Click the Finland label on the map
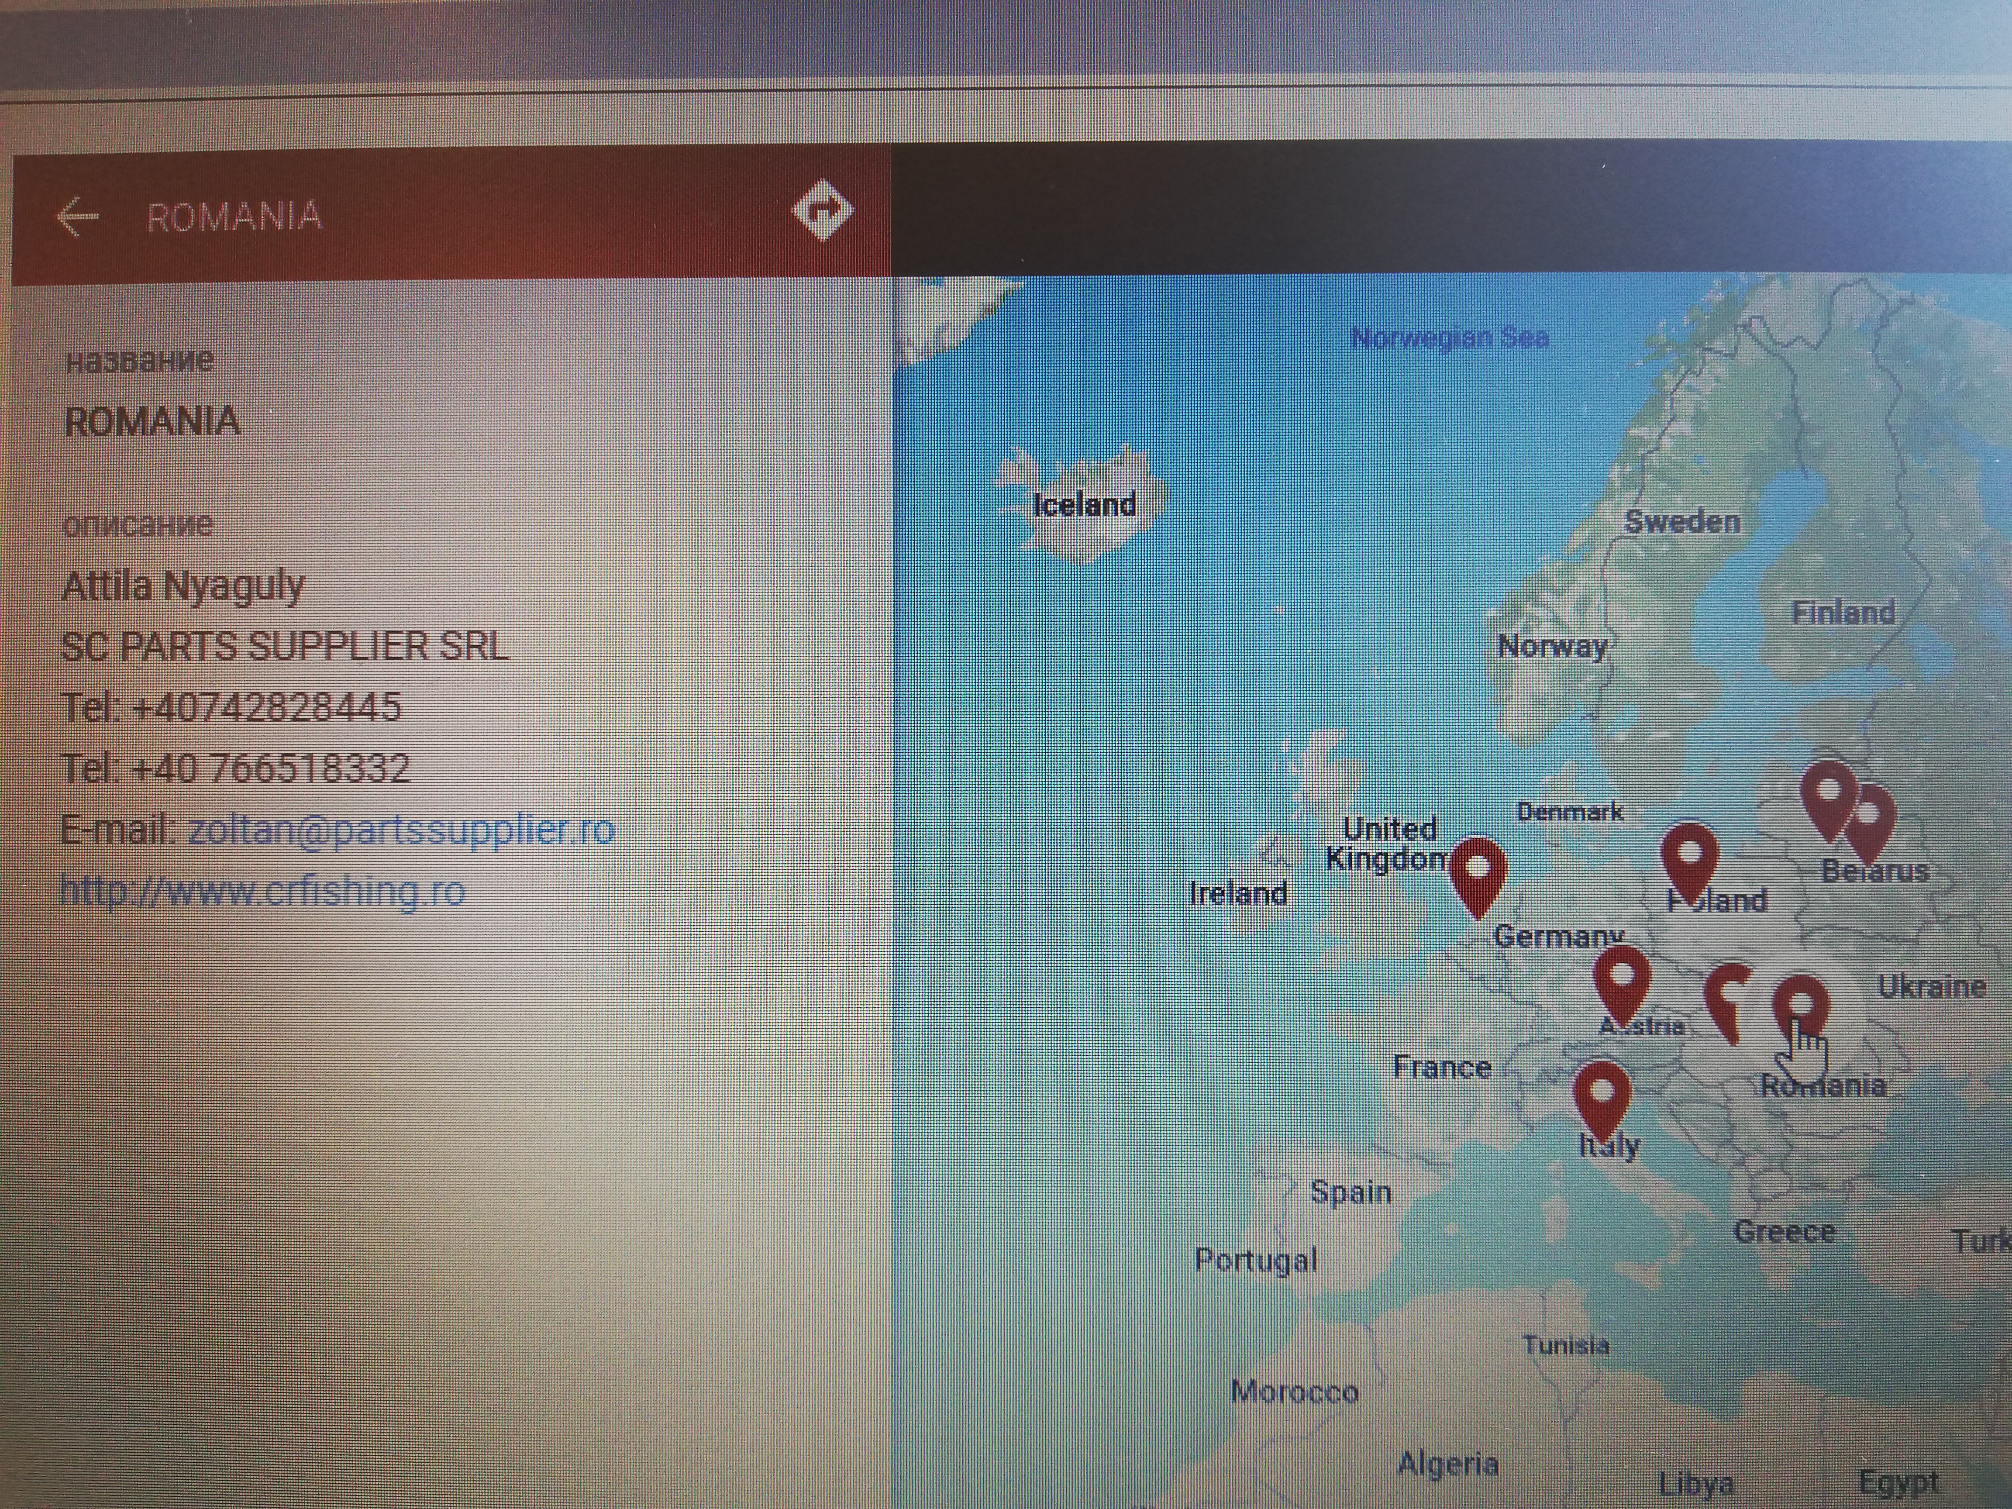The width and height of the screenshot is (2012, 1509). pos(1844,613)
